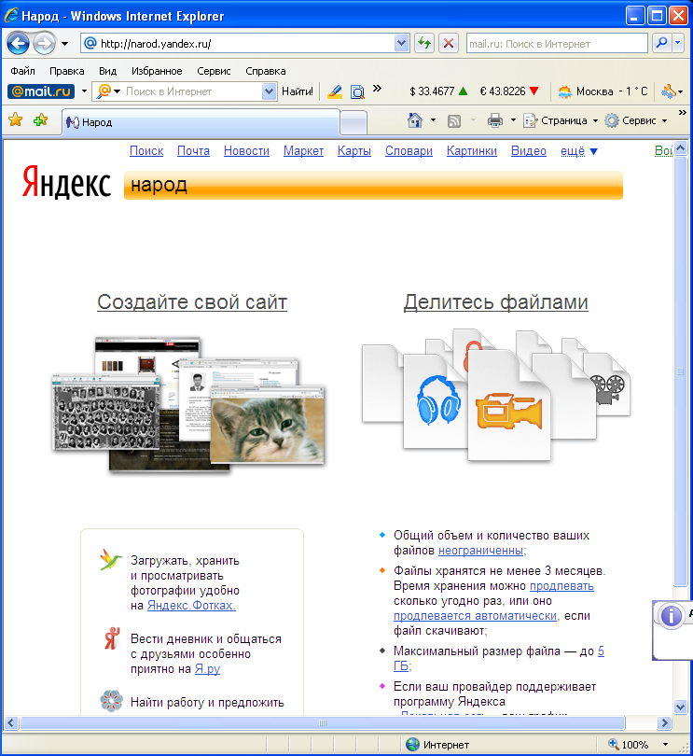Open Делитесь файлами heading link
This screenshot has height=756, width=693.
pyautogui.click(x=496, y=302)
